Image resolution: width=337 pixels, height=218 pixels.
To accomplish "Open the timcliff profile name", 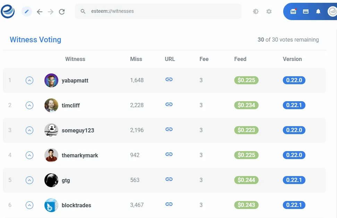I will [71, 105].
